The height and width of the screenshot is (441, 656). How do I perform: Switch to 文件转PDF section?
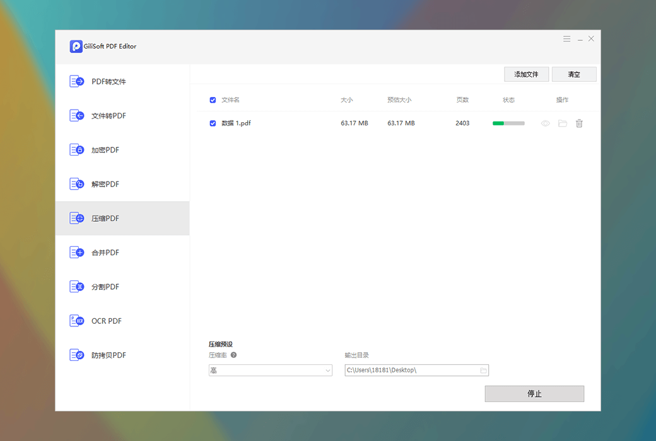coord(122,116)
